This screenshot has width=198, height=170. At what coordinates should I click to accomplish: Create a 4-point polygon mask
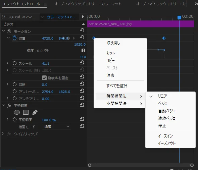26,112
